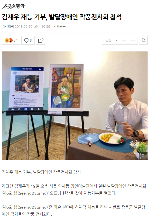The width and height of the screenshot is (150, 219).
Task: Open the emoji reactions button showing 24
Action: (11, 40)
